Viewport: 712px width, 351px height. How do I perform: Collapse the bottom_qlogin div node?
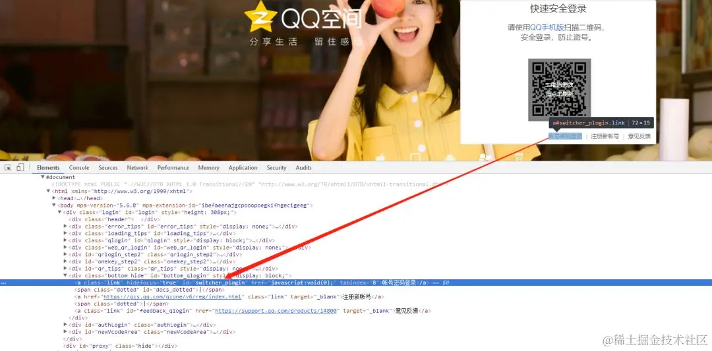tap(65, 275)
